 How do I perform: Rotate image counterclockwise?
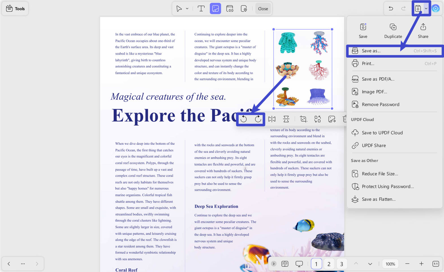[243, 119]
